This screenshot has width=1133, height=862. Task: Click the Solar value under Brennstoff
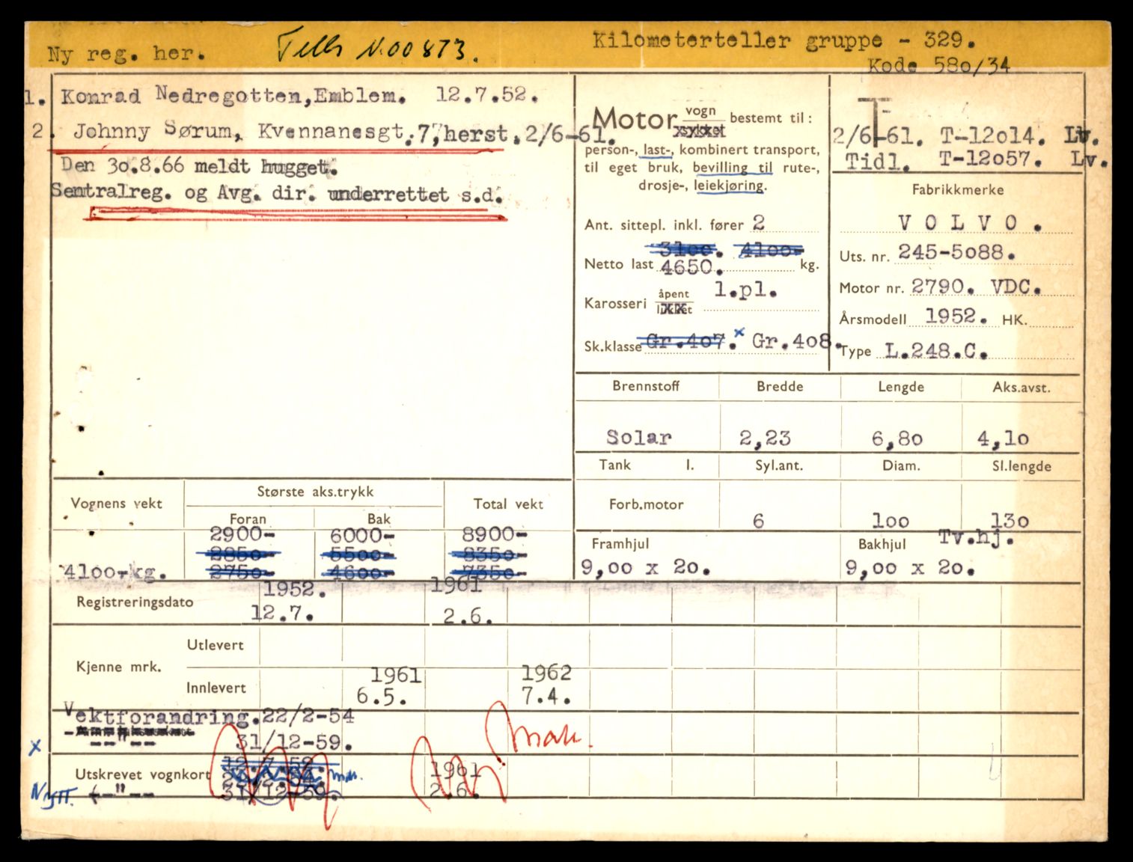pyautogui.click(x=638, y=437)
